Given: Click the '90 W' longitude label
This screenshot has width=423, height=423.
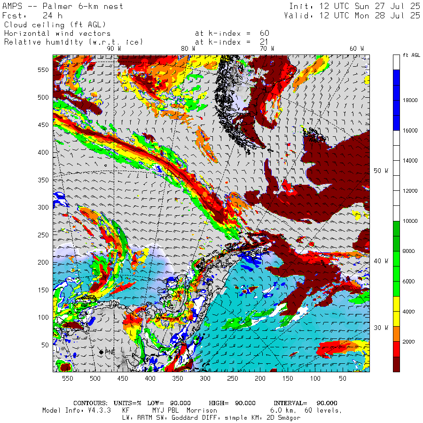Looking at the screenshot, I should [x=114, y=48].
